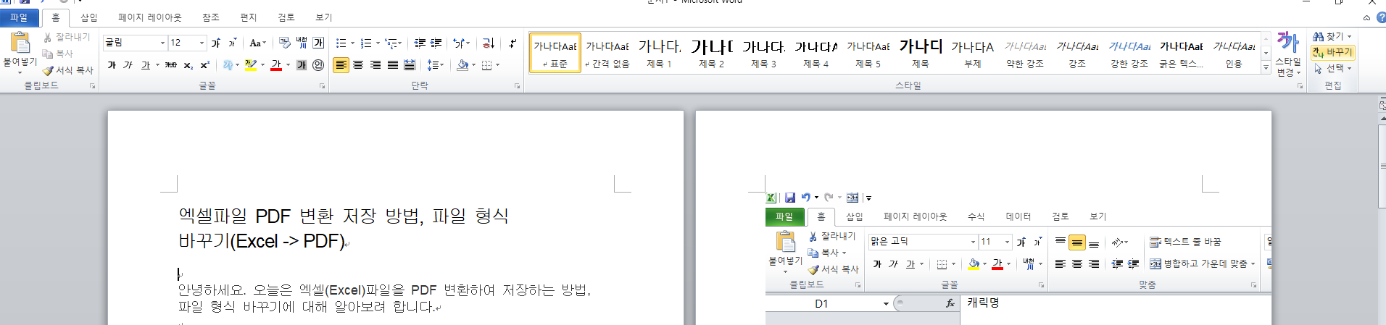Screen dimensions: 1386x325
Task: Click Change Styles (스타일 변경) icon
Action: 1288,54
